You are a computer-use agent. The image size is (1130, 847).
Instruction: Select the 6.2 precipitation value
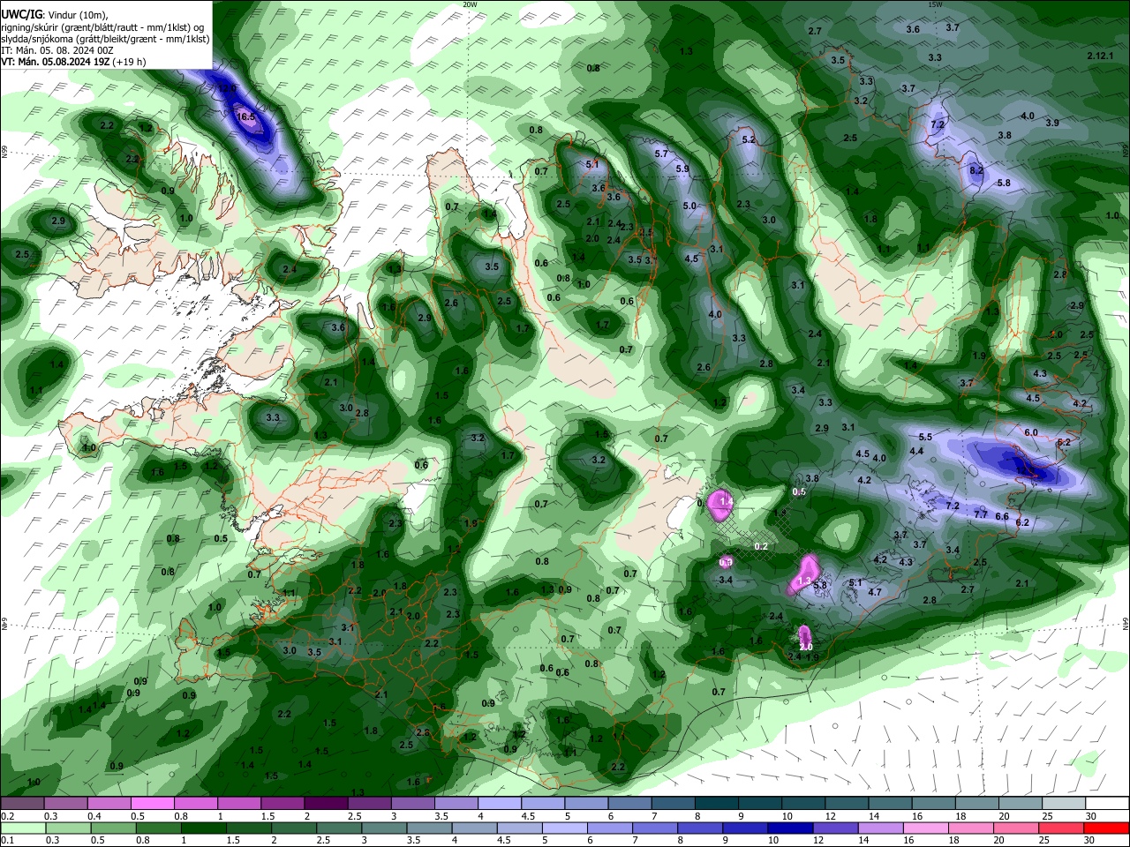pos(1023,523)
